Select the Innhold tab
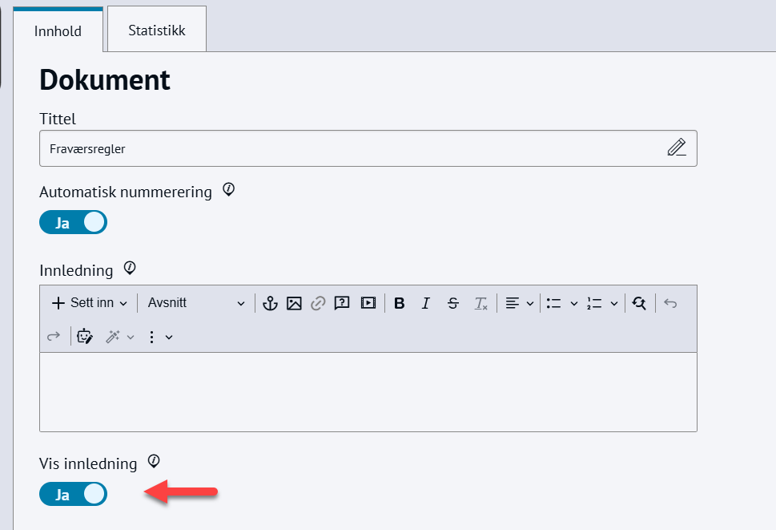 tap(58, 31)
